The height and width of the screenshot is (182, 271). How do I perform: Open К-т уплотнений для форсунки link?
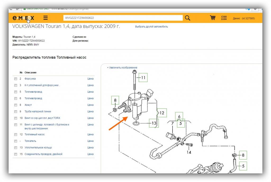42,85
